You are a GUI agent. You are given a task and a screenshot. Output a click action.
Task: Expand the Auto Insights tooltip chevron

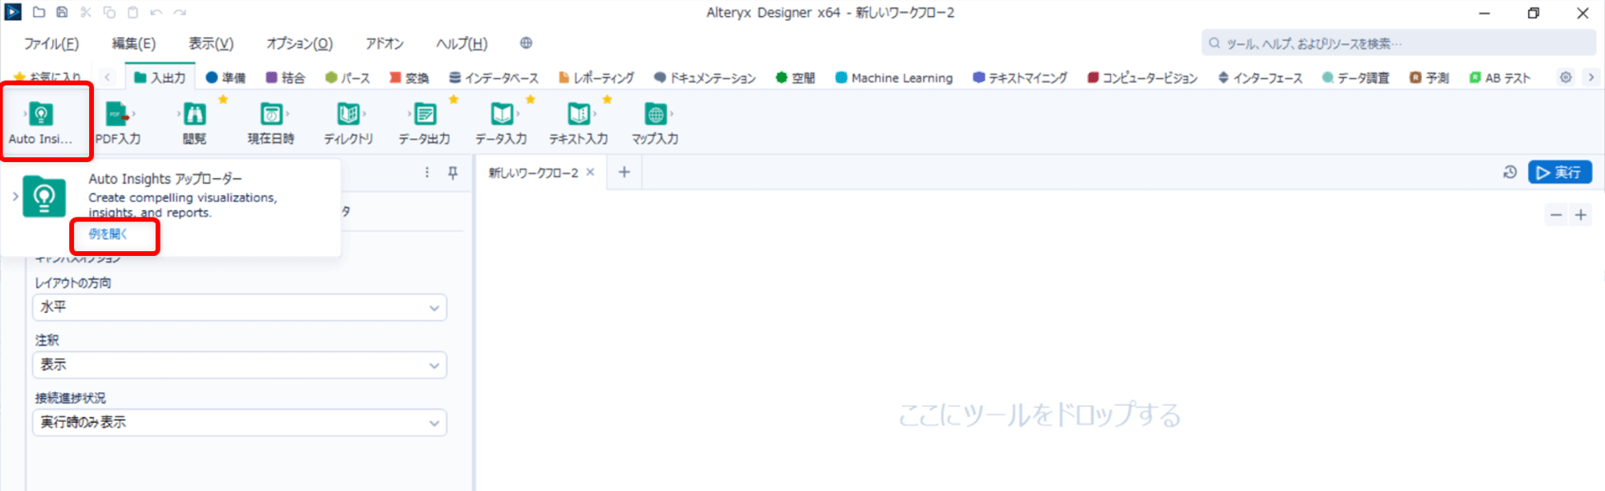click(15, 196)
